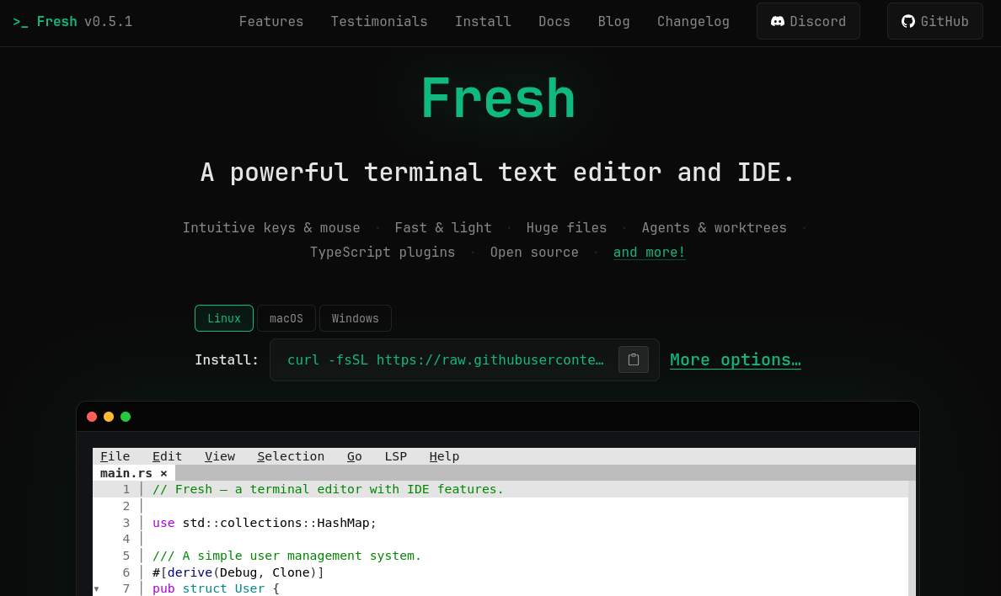The image size is (1001, 596).
Task: Click the curl install command text
Action: (x=446, y=360)
